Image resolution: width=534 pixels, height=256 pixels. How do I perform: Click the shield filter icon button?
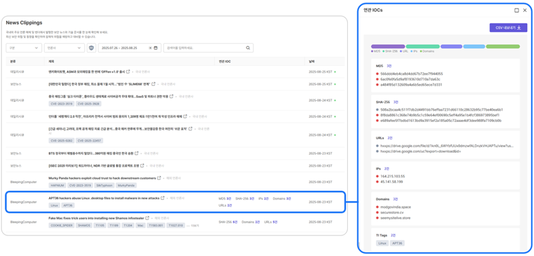coord(91,48)
